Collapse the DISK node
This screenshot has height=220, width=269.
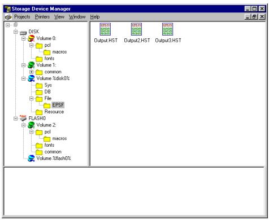click(15, 32)
